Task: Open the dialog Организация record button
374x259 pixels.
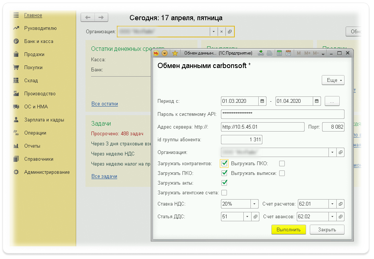Action: pos(340,152)
